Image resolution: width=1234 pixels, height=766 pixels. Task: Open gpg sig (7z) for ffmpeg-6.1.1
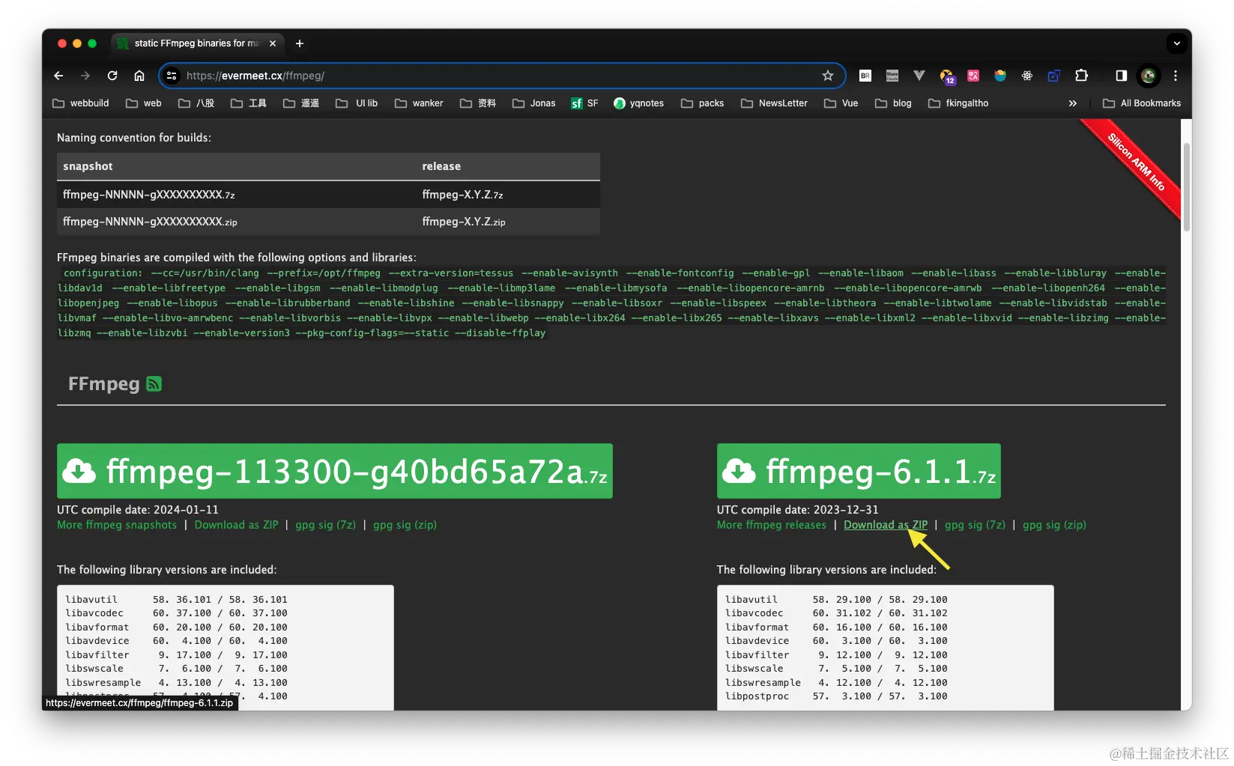click(975, 525)
